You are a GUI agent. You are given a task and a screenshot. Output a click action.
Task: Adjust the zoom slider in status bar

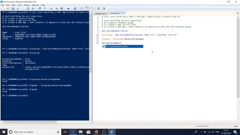click(x=215, y=126)
